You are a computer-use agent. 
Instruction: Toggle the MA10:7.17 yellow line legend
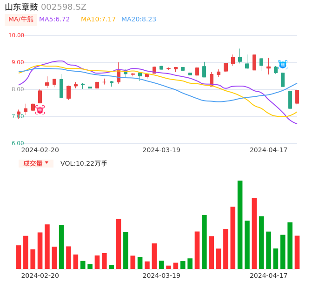point(98,20)
